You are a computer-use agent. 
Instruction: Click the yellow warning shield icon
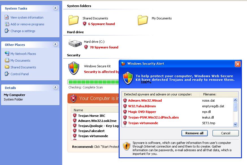(127, 146)
